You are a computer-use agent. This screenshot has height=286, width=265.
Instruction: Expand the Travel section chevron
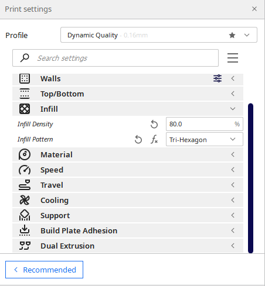point(233,185)
